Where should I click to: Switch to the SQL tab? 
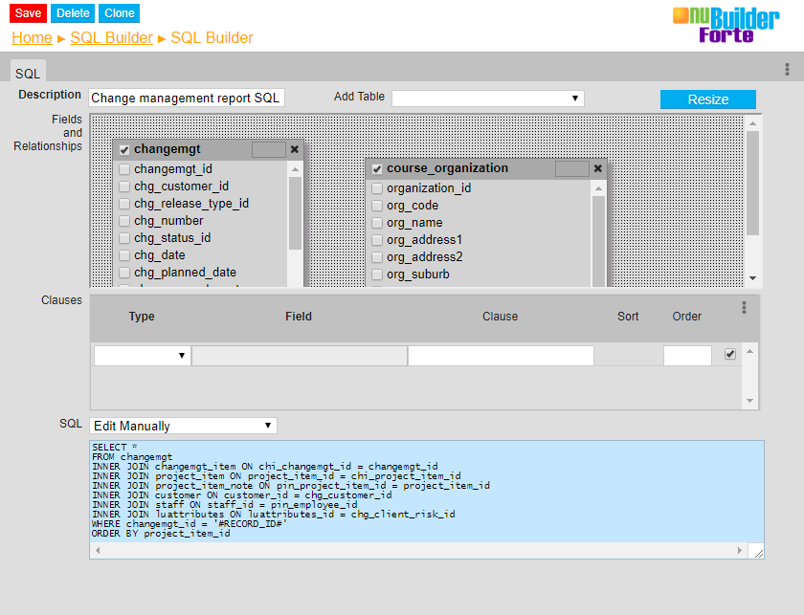pyautogui.click(x=28, y=73)
